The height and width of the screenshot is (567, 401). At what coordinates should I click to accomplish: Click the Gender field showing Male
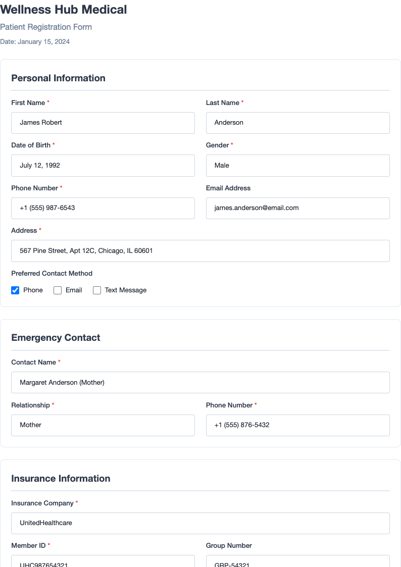click(297, 165)
